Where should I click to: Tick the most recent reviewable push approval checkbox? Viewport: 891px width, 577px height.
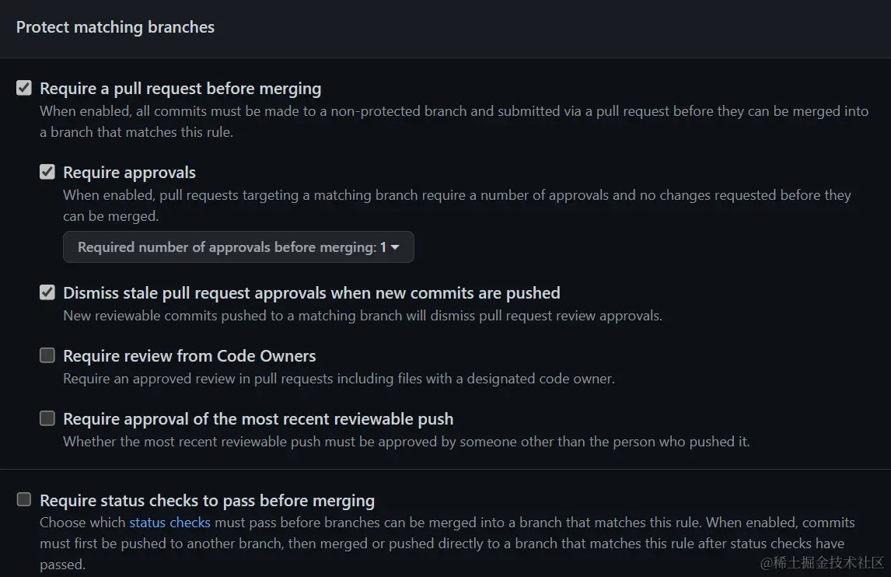47,418
